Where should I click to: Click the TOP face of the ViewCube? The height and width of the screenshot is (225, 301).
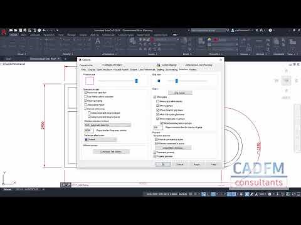pyautogui.click(x=287, y=81)
